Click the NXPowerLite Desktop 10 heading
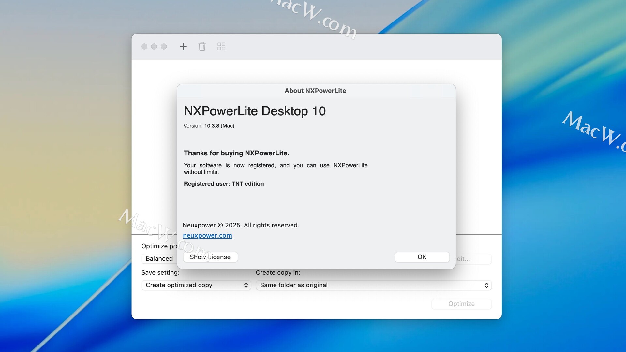 pos(255,111)
